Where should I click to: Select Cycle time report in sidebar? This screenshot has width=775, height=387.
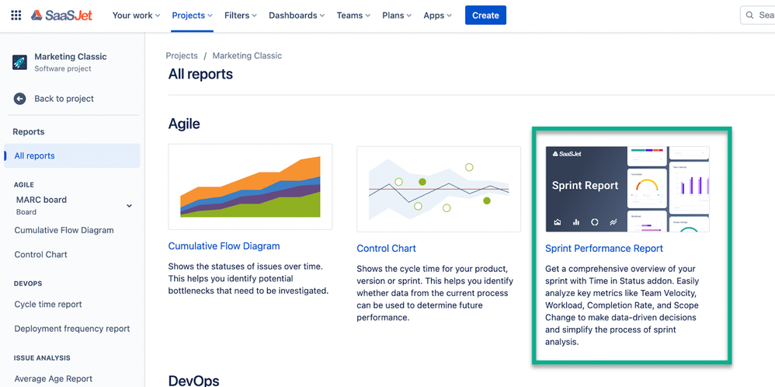click(48, 305)
